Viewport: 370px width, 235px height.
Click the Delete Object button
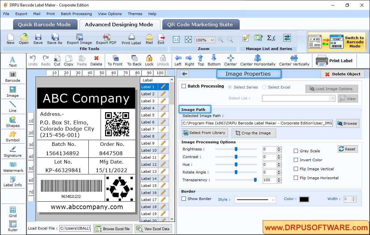point(343,74)
